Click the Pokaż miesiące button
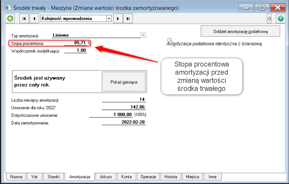This screenshot has height=184, width=289. point(124,82)
